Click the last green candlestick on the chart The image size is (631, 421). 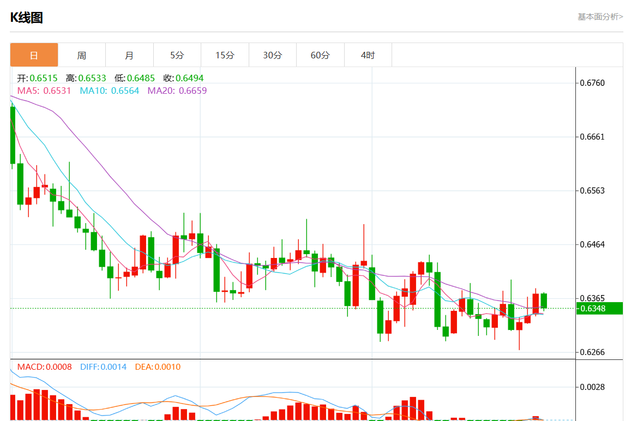tap(544, 301)
